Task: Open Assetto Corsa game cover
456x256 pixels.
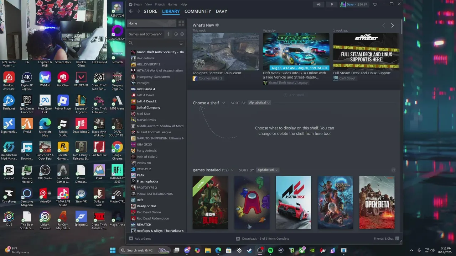Action: (294, 202)
